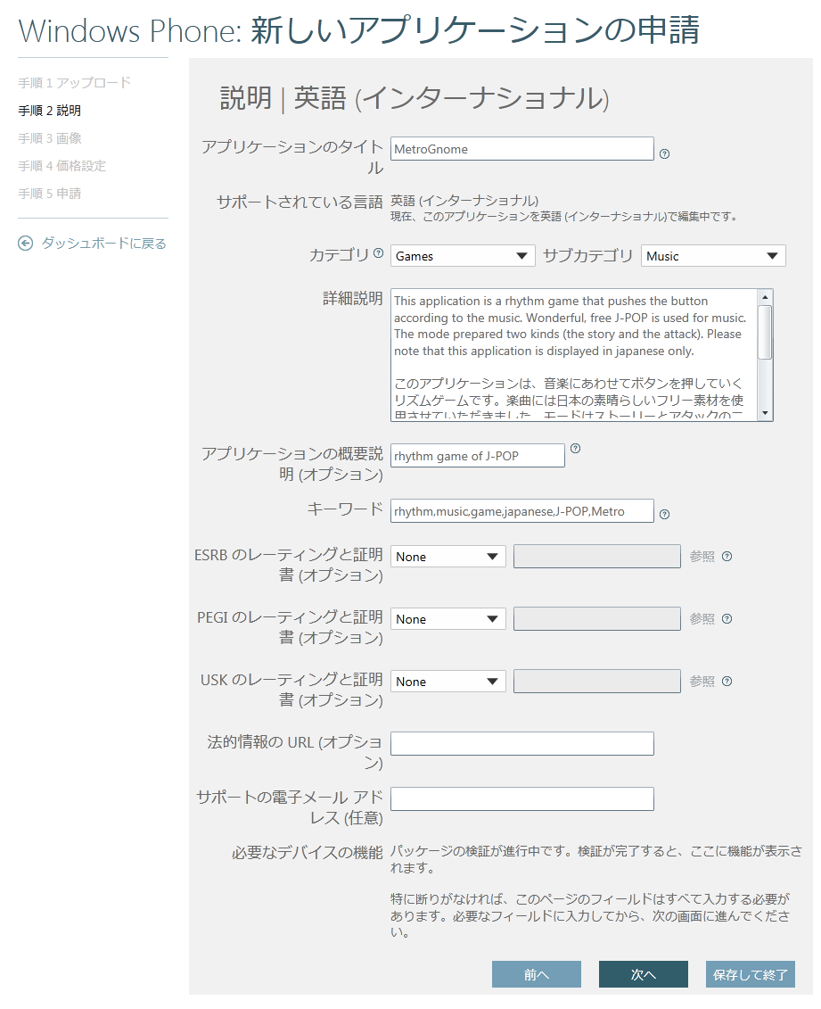Click the description box scrollbar thumb
This screenshot has height=1009, width=821.
pos(765,331)
